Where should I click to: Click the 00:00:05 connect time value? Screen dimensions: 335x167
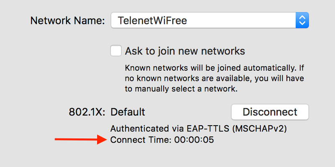click(194, 140)
